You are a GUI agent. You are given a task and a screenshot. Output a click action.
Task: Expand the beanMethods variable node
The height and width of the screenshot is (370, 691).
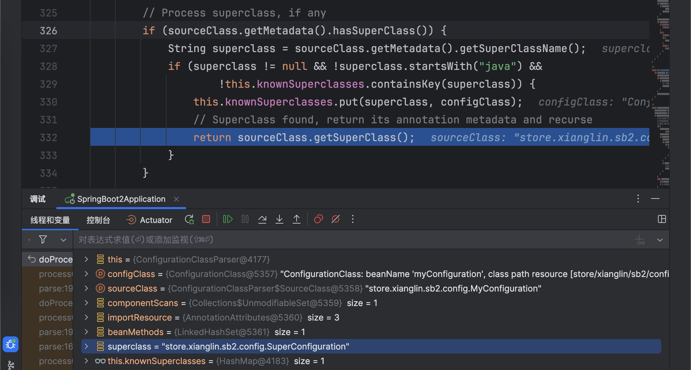pyautogui.click(x=86, y=332)
